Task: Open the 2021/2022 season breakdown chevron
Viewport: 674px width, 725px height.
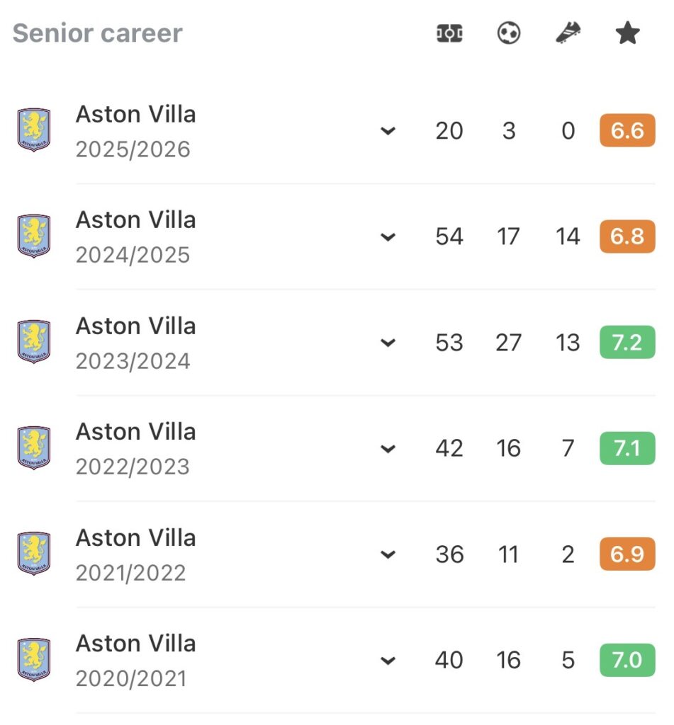Action: [x=388, y=555]
